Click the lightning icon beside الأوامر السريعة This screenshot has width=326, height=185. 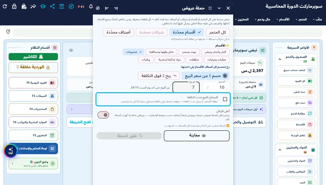point(314,48)
